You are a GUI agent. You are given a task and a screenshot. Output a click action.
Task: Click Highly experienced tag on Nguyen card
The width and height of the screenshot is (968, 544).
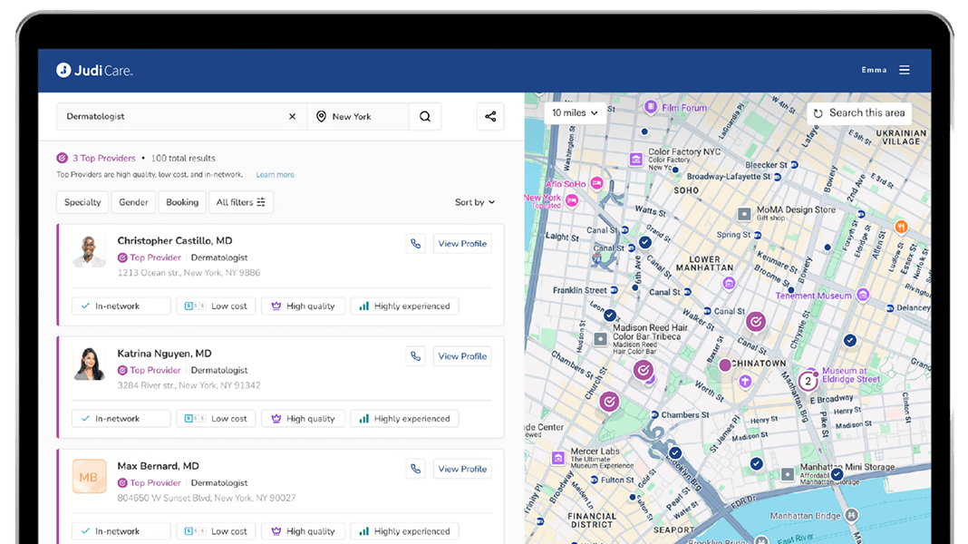point(404,419)
